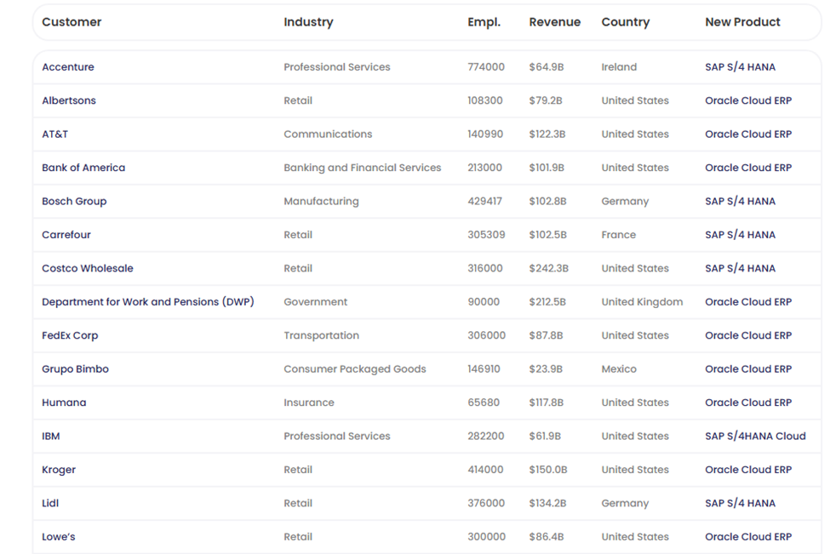Open the Albertsons customer entry
The image size is (830, 554).
tap(69, 100)
